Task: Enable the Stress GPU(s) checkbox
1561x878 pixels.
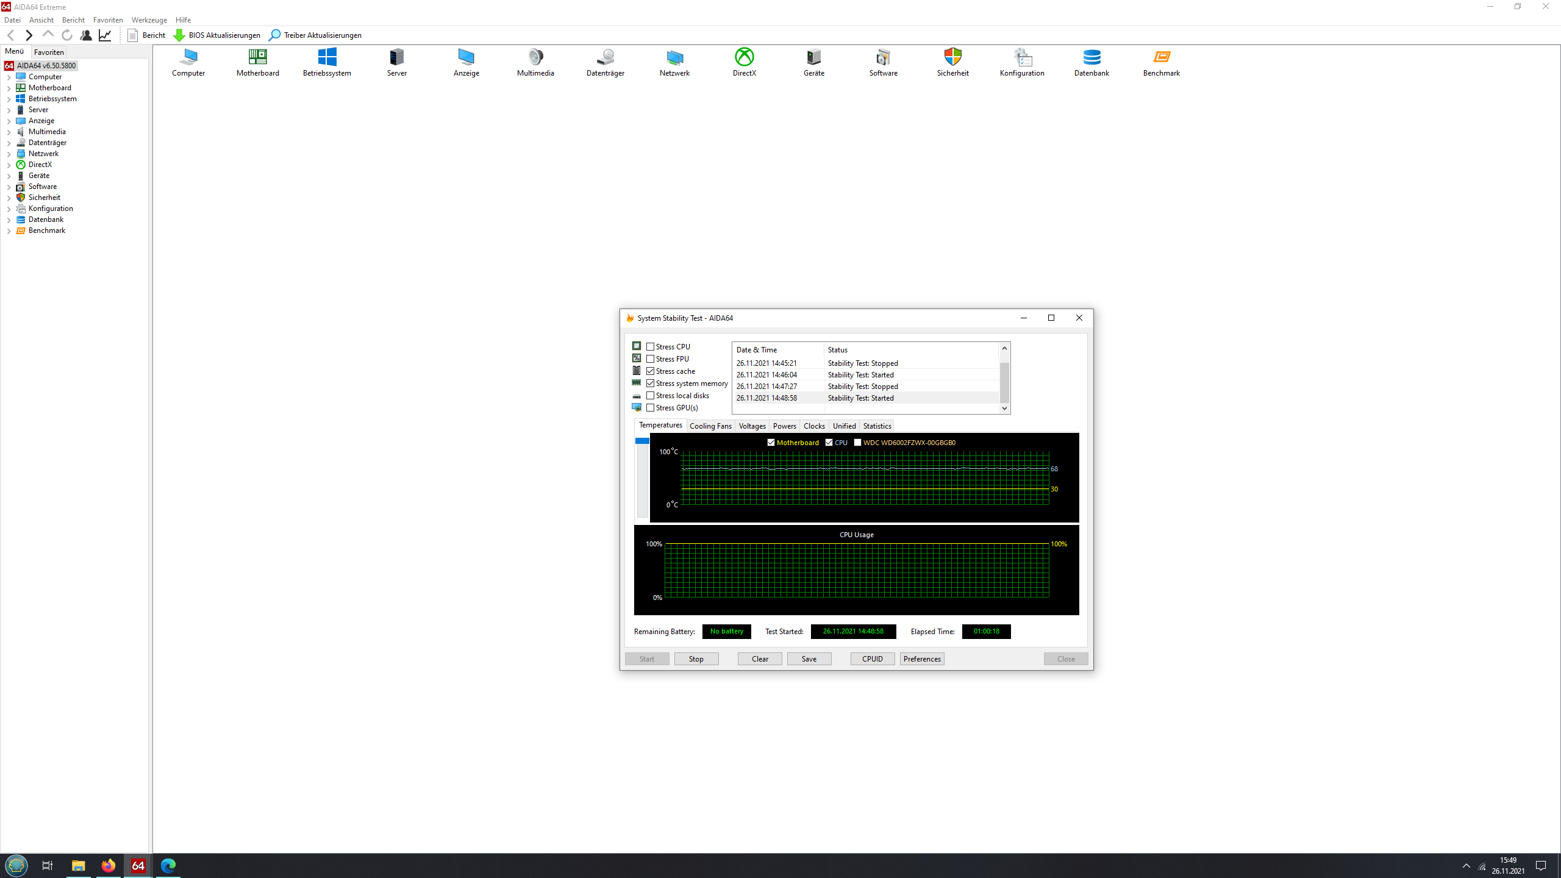Action: 651,408
